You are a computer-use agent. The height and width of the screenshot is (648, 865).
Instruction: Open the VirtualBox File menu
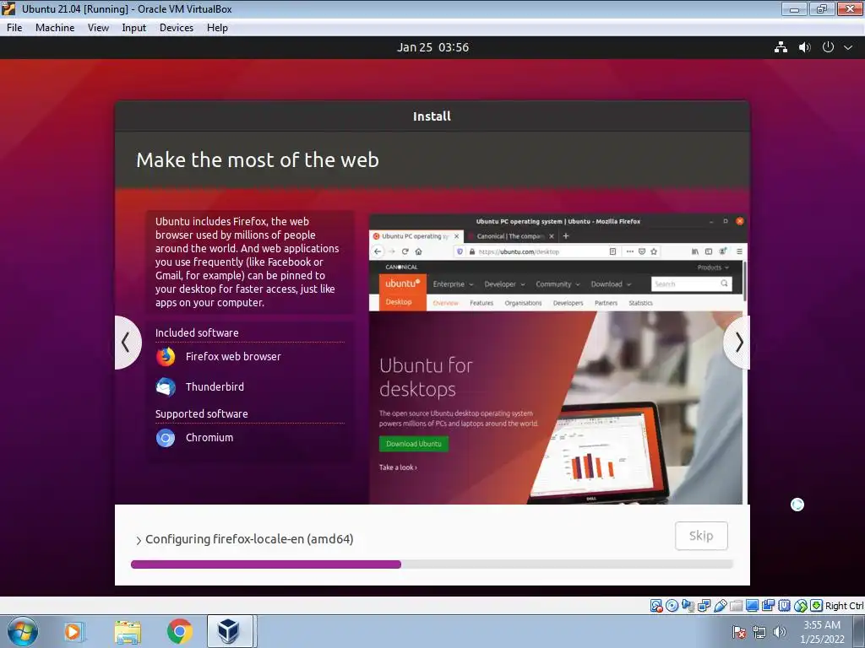(x=14, y=28)
